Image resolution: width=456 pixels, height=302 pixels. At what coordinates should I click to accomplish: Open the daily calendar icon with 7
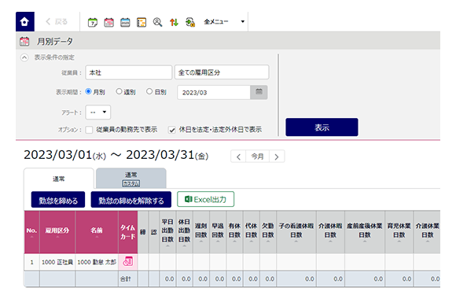tap(93, 22)
